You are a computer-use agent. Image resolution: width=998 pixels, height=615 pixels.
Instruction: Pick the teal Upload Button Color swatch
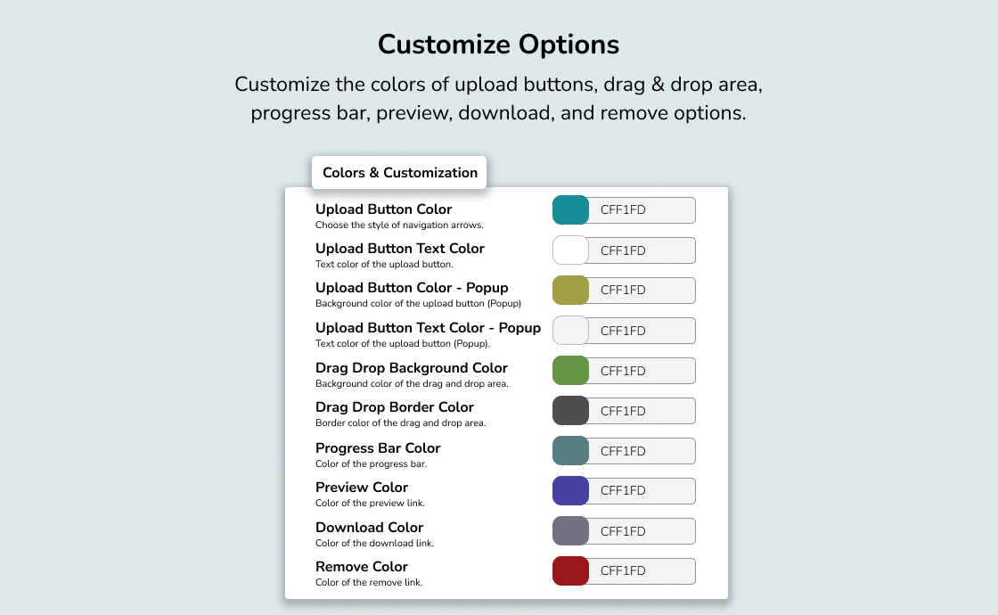coord(570,210)
